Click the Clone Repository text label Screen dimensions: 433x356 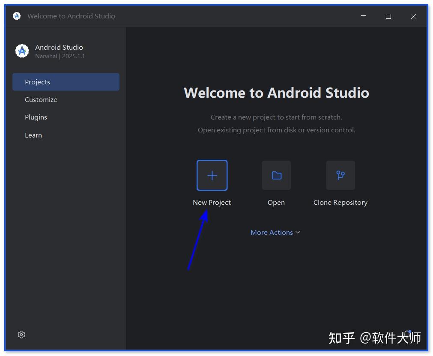point(340,202)
